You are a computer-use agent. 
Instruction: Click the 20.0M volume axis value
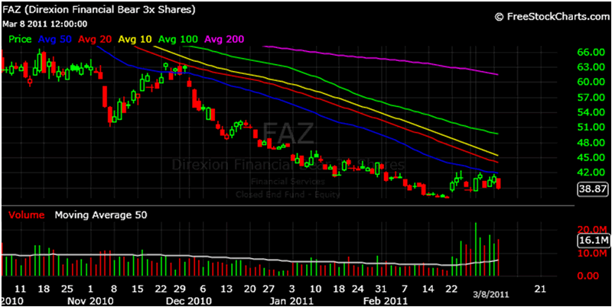pyautogui.click(x=594, y=228)
